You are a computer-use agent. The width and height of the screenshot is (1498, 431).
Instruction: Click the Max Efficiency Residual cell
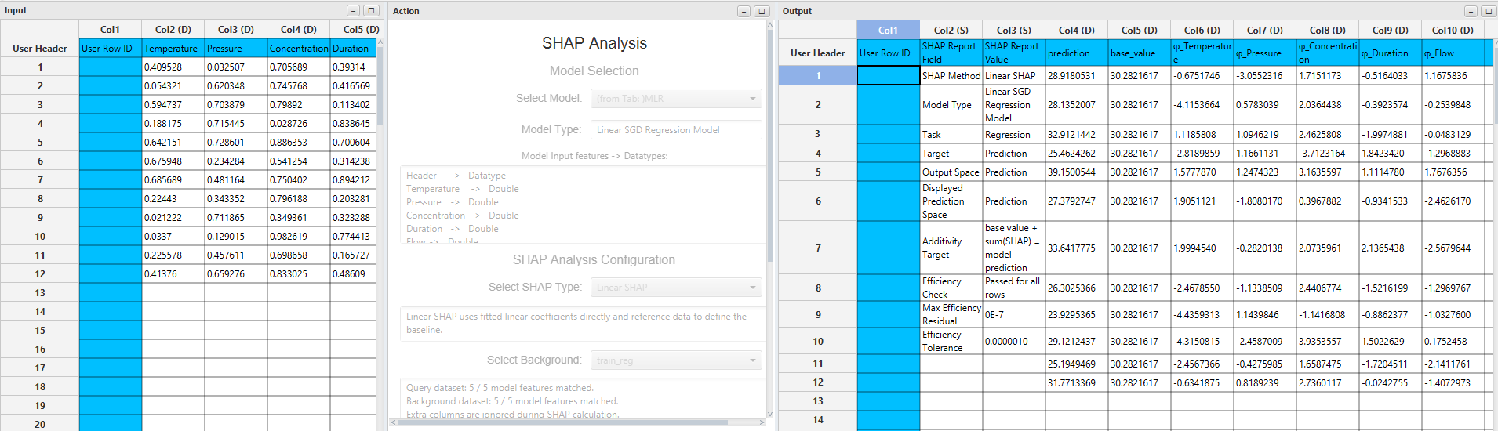pyautogui.click(x=951, y=314)
